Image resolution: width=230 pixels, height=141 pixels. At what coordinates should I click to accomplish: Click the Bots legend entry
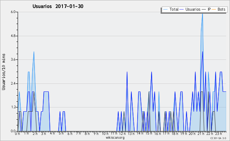pos(219,9)
